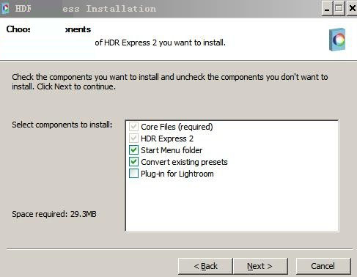This screenshot has width=357, height=277.
Task: Uncheck Convert existing presets
Action: (x=133, y=162)
